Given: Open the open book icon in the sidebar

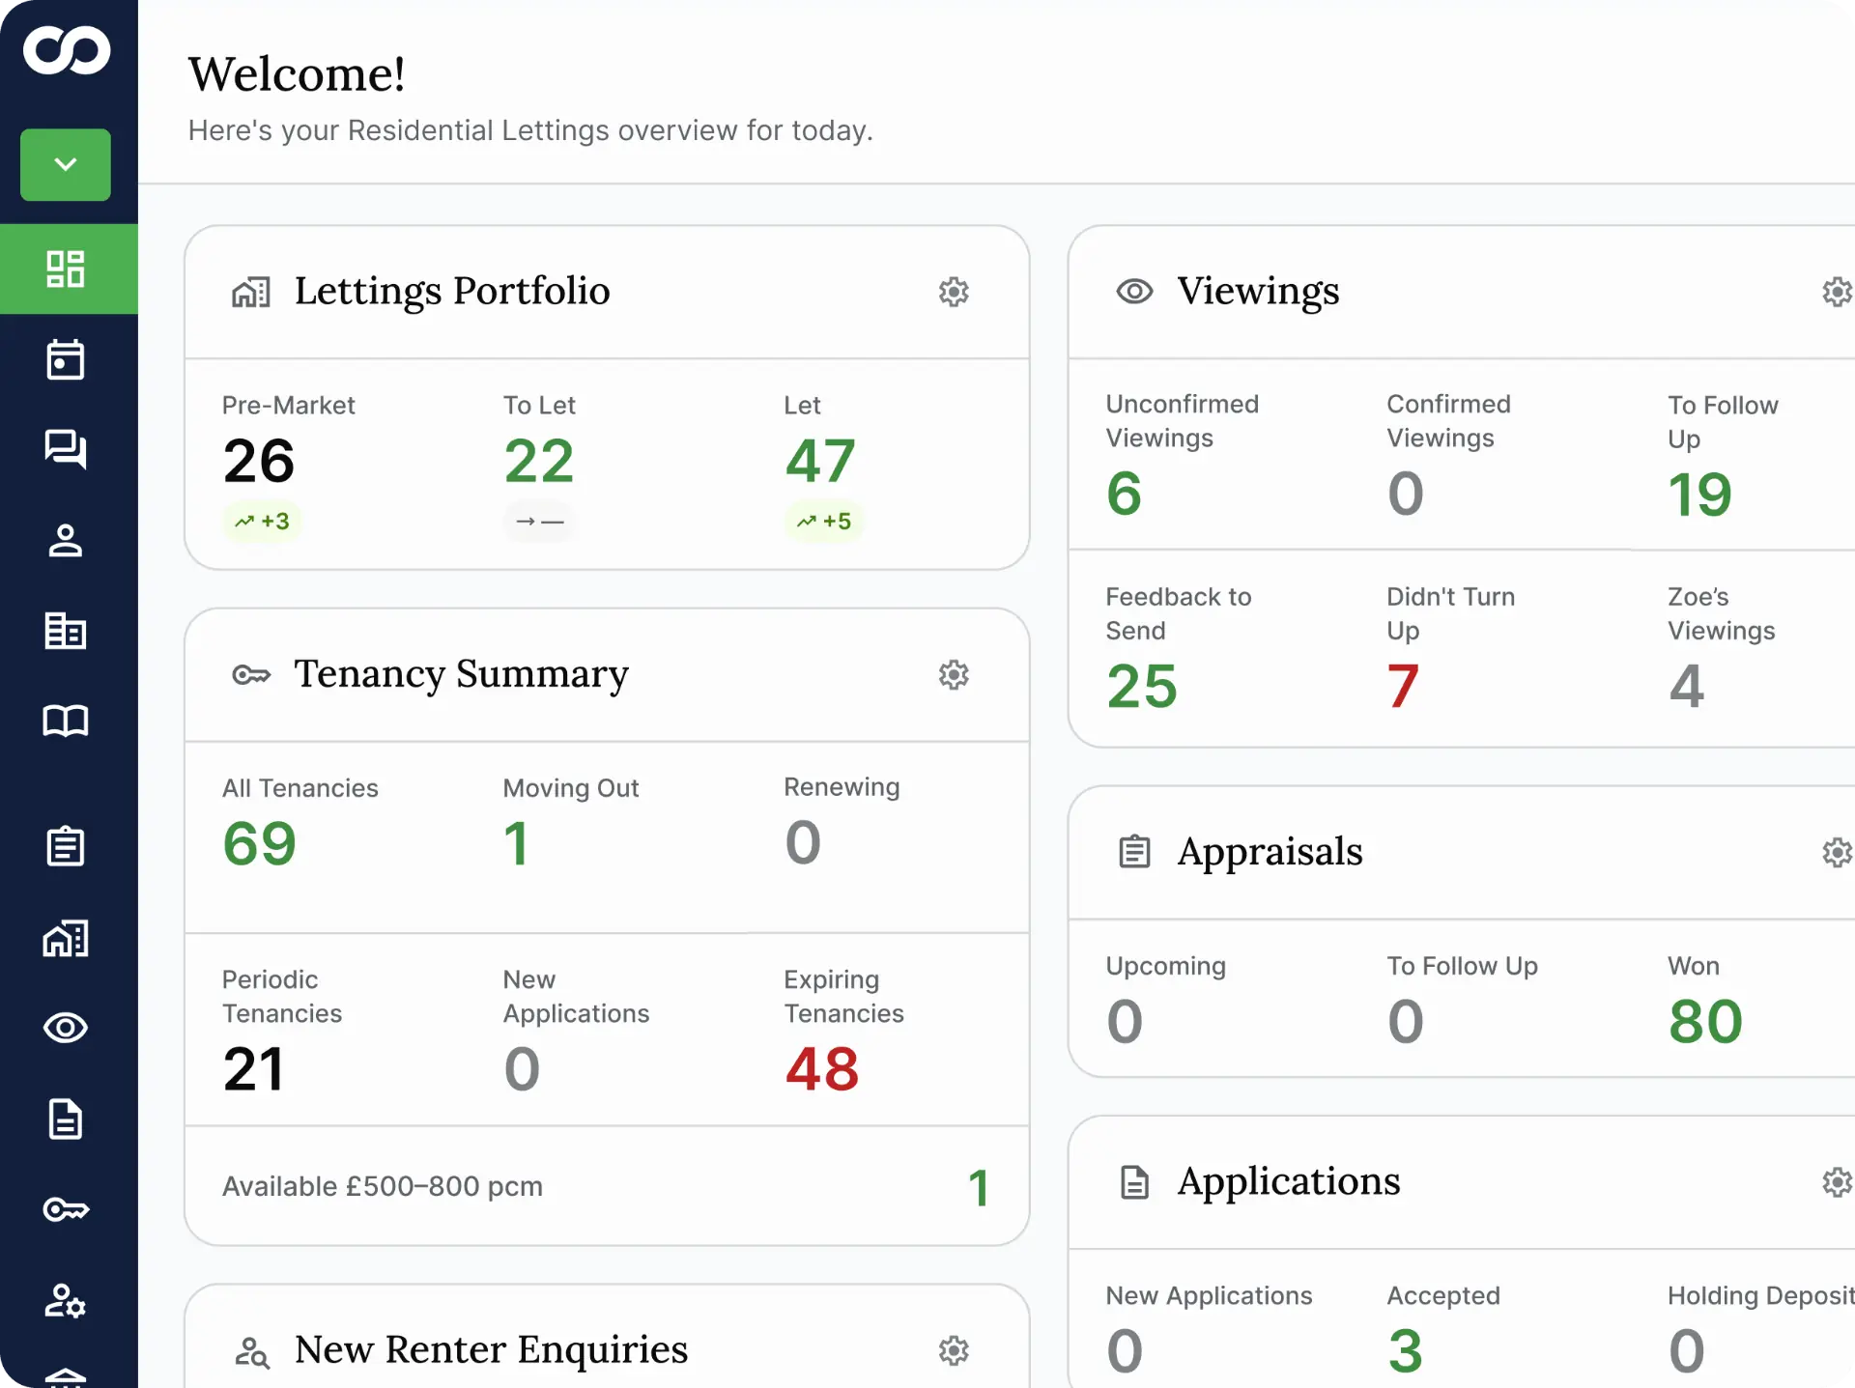Looking at the screenshot, I should tap(66, 721).
